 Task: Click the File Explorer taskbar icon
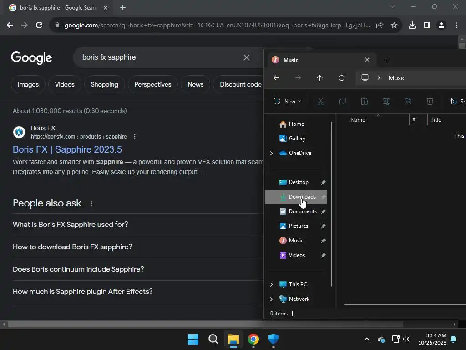click(233, 339)
